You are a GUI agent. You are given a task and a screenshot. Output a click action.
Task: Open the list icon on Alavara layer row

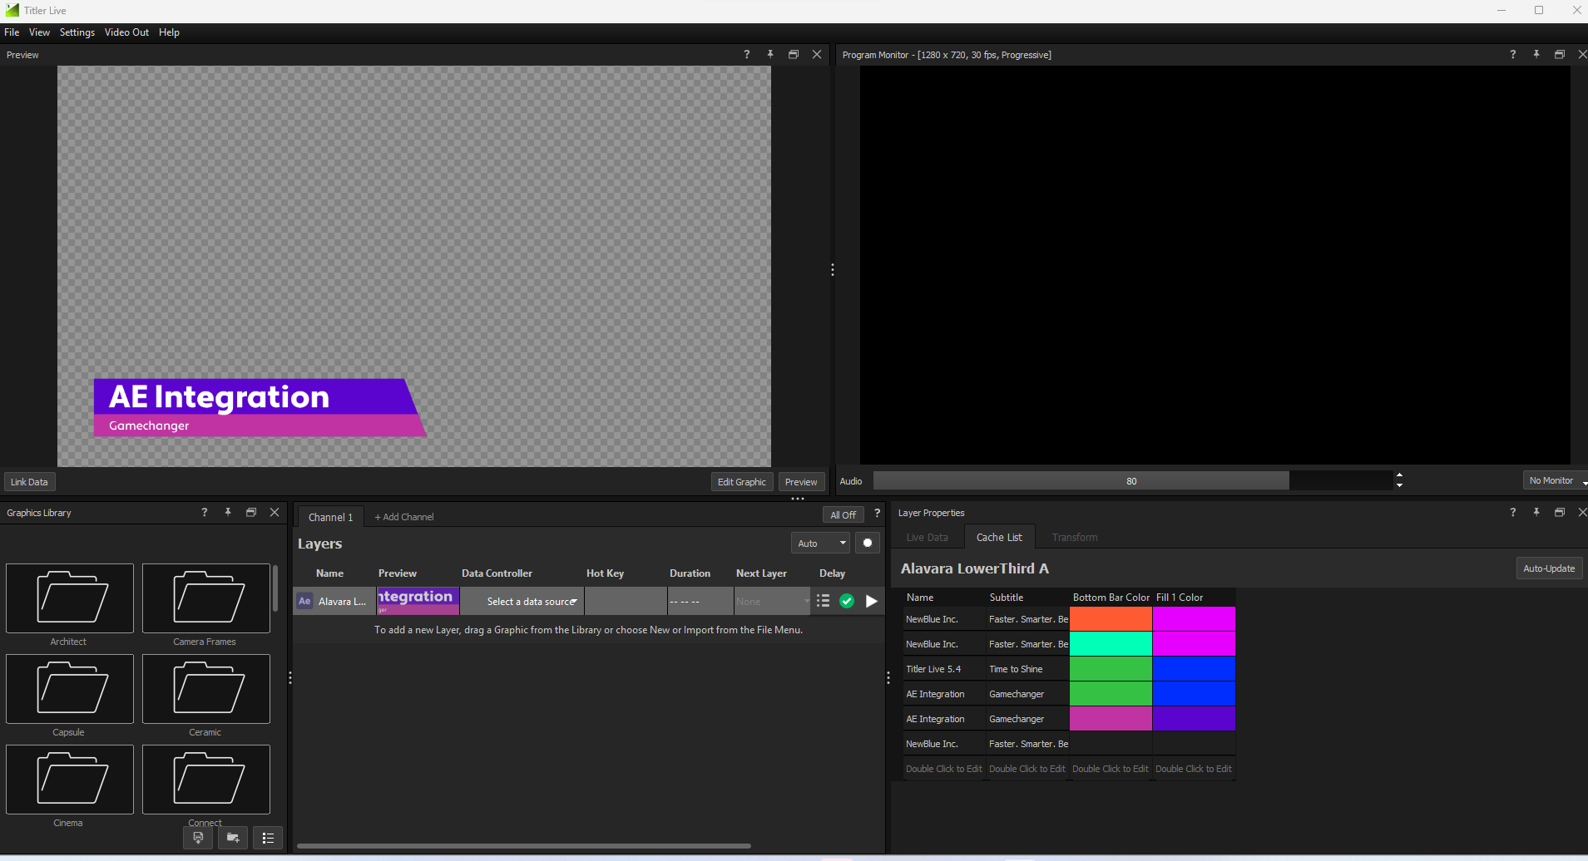pyautogui.click(x=823, y=601)
